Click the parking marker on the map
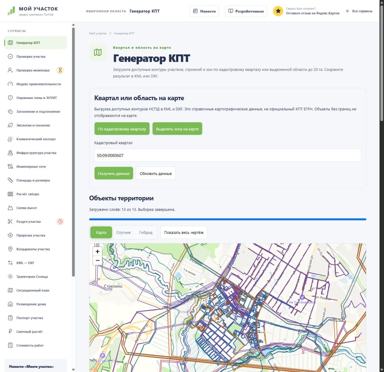 [x=102, y=356]
